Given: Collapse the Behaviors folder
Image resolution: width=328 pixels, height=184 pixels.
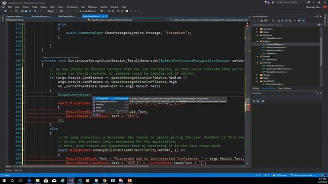Looking at the screenshot, I should (257, 35).
